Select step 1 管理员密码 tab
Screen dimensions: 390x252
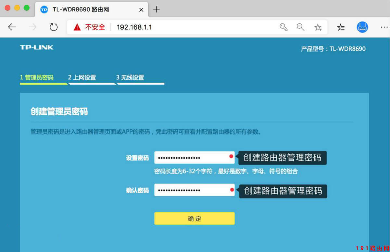tap(37, 77)
